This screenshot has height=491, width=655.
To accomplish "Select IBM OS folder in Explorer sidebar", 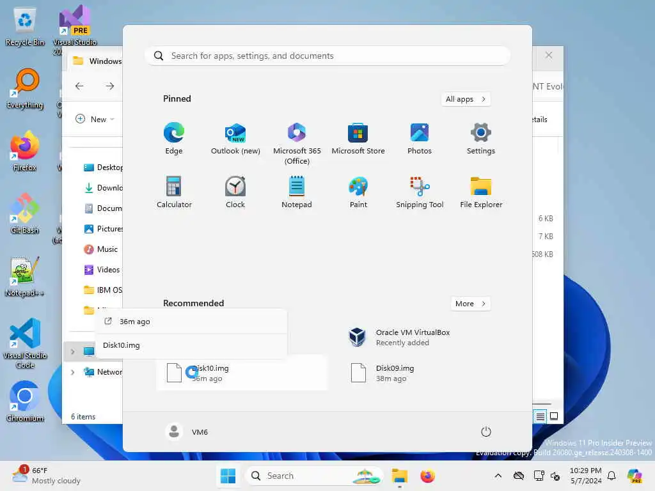I will click(x=102, y=290).
